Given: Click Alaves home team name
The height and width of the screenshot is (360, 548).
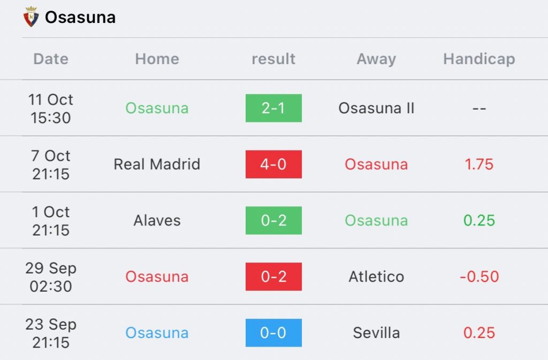Looking at the screenshot, I should pos(157,221).
